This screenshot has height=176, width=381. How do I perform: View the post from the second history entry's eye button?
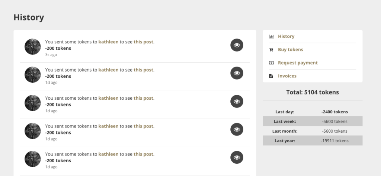tap(237, 73)
